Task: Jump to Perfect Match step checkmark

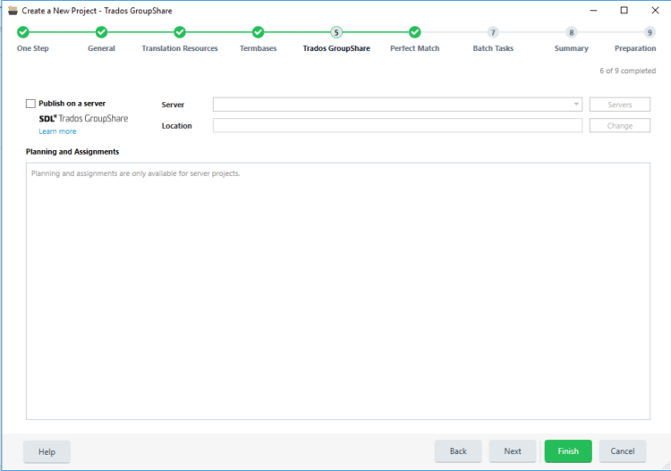Action: [414, 32]
